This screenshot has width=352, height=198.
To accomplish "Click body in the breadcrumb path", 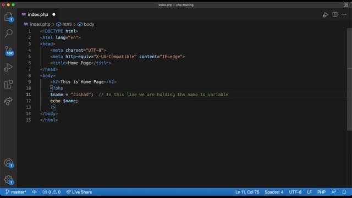I will point(89,24).
